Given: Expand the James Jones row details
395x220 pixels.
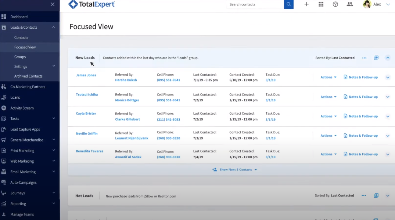Looking at the screenshot, I should [388, 77].
